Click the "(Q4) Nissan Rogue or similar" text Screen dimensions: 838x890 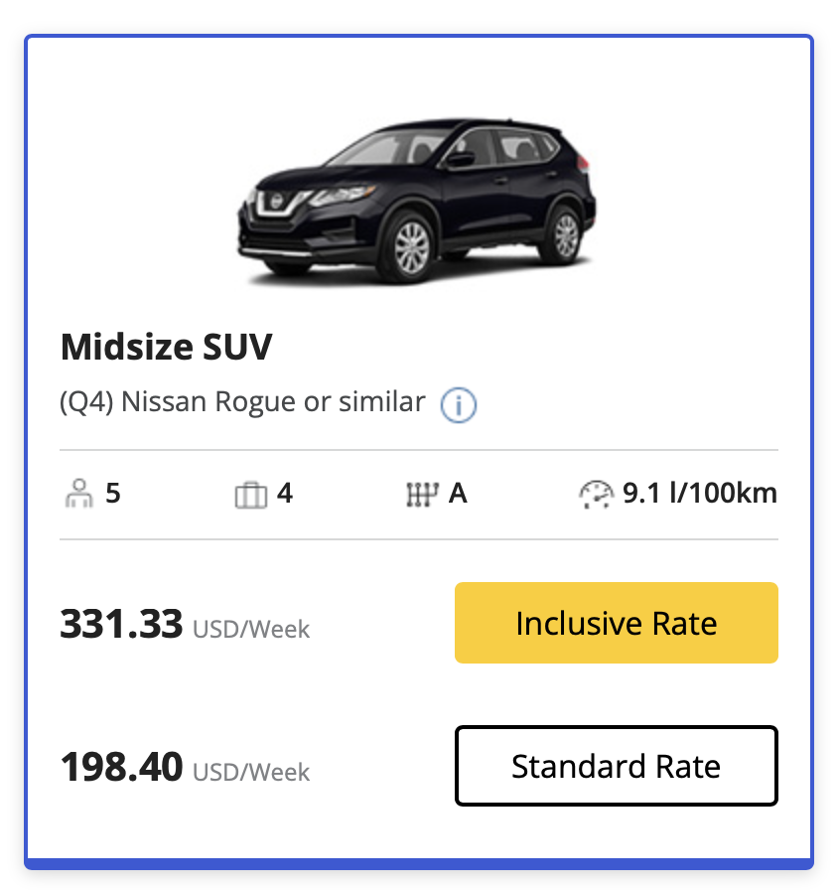(x=242, y=402)
